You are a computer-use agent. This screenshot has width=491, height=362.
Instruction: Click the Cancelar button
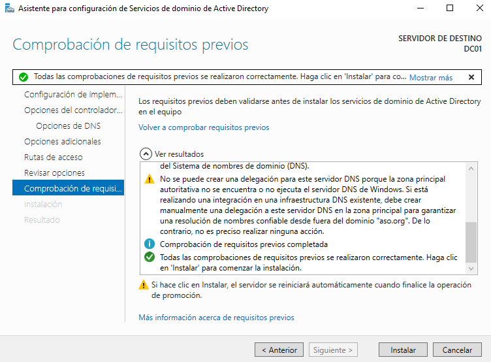click(457, 350)
